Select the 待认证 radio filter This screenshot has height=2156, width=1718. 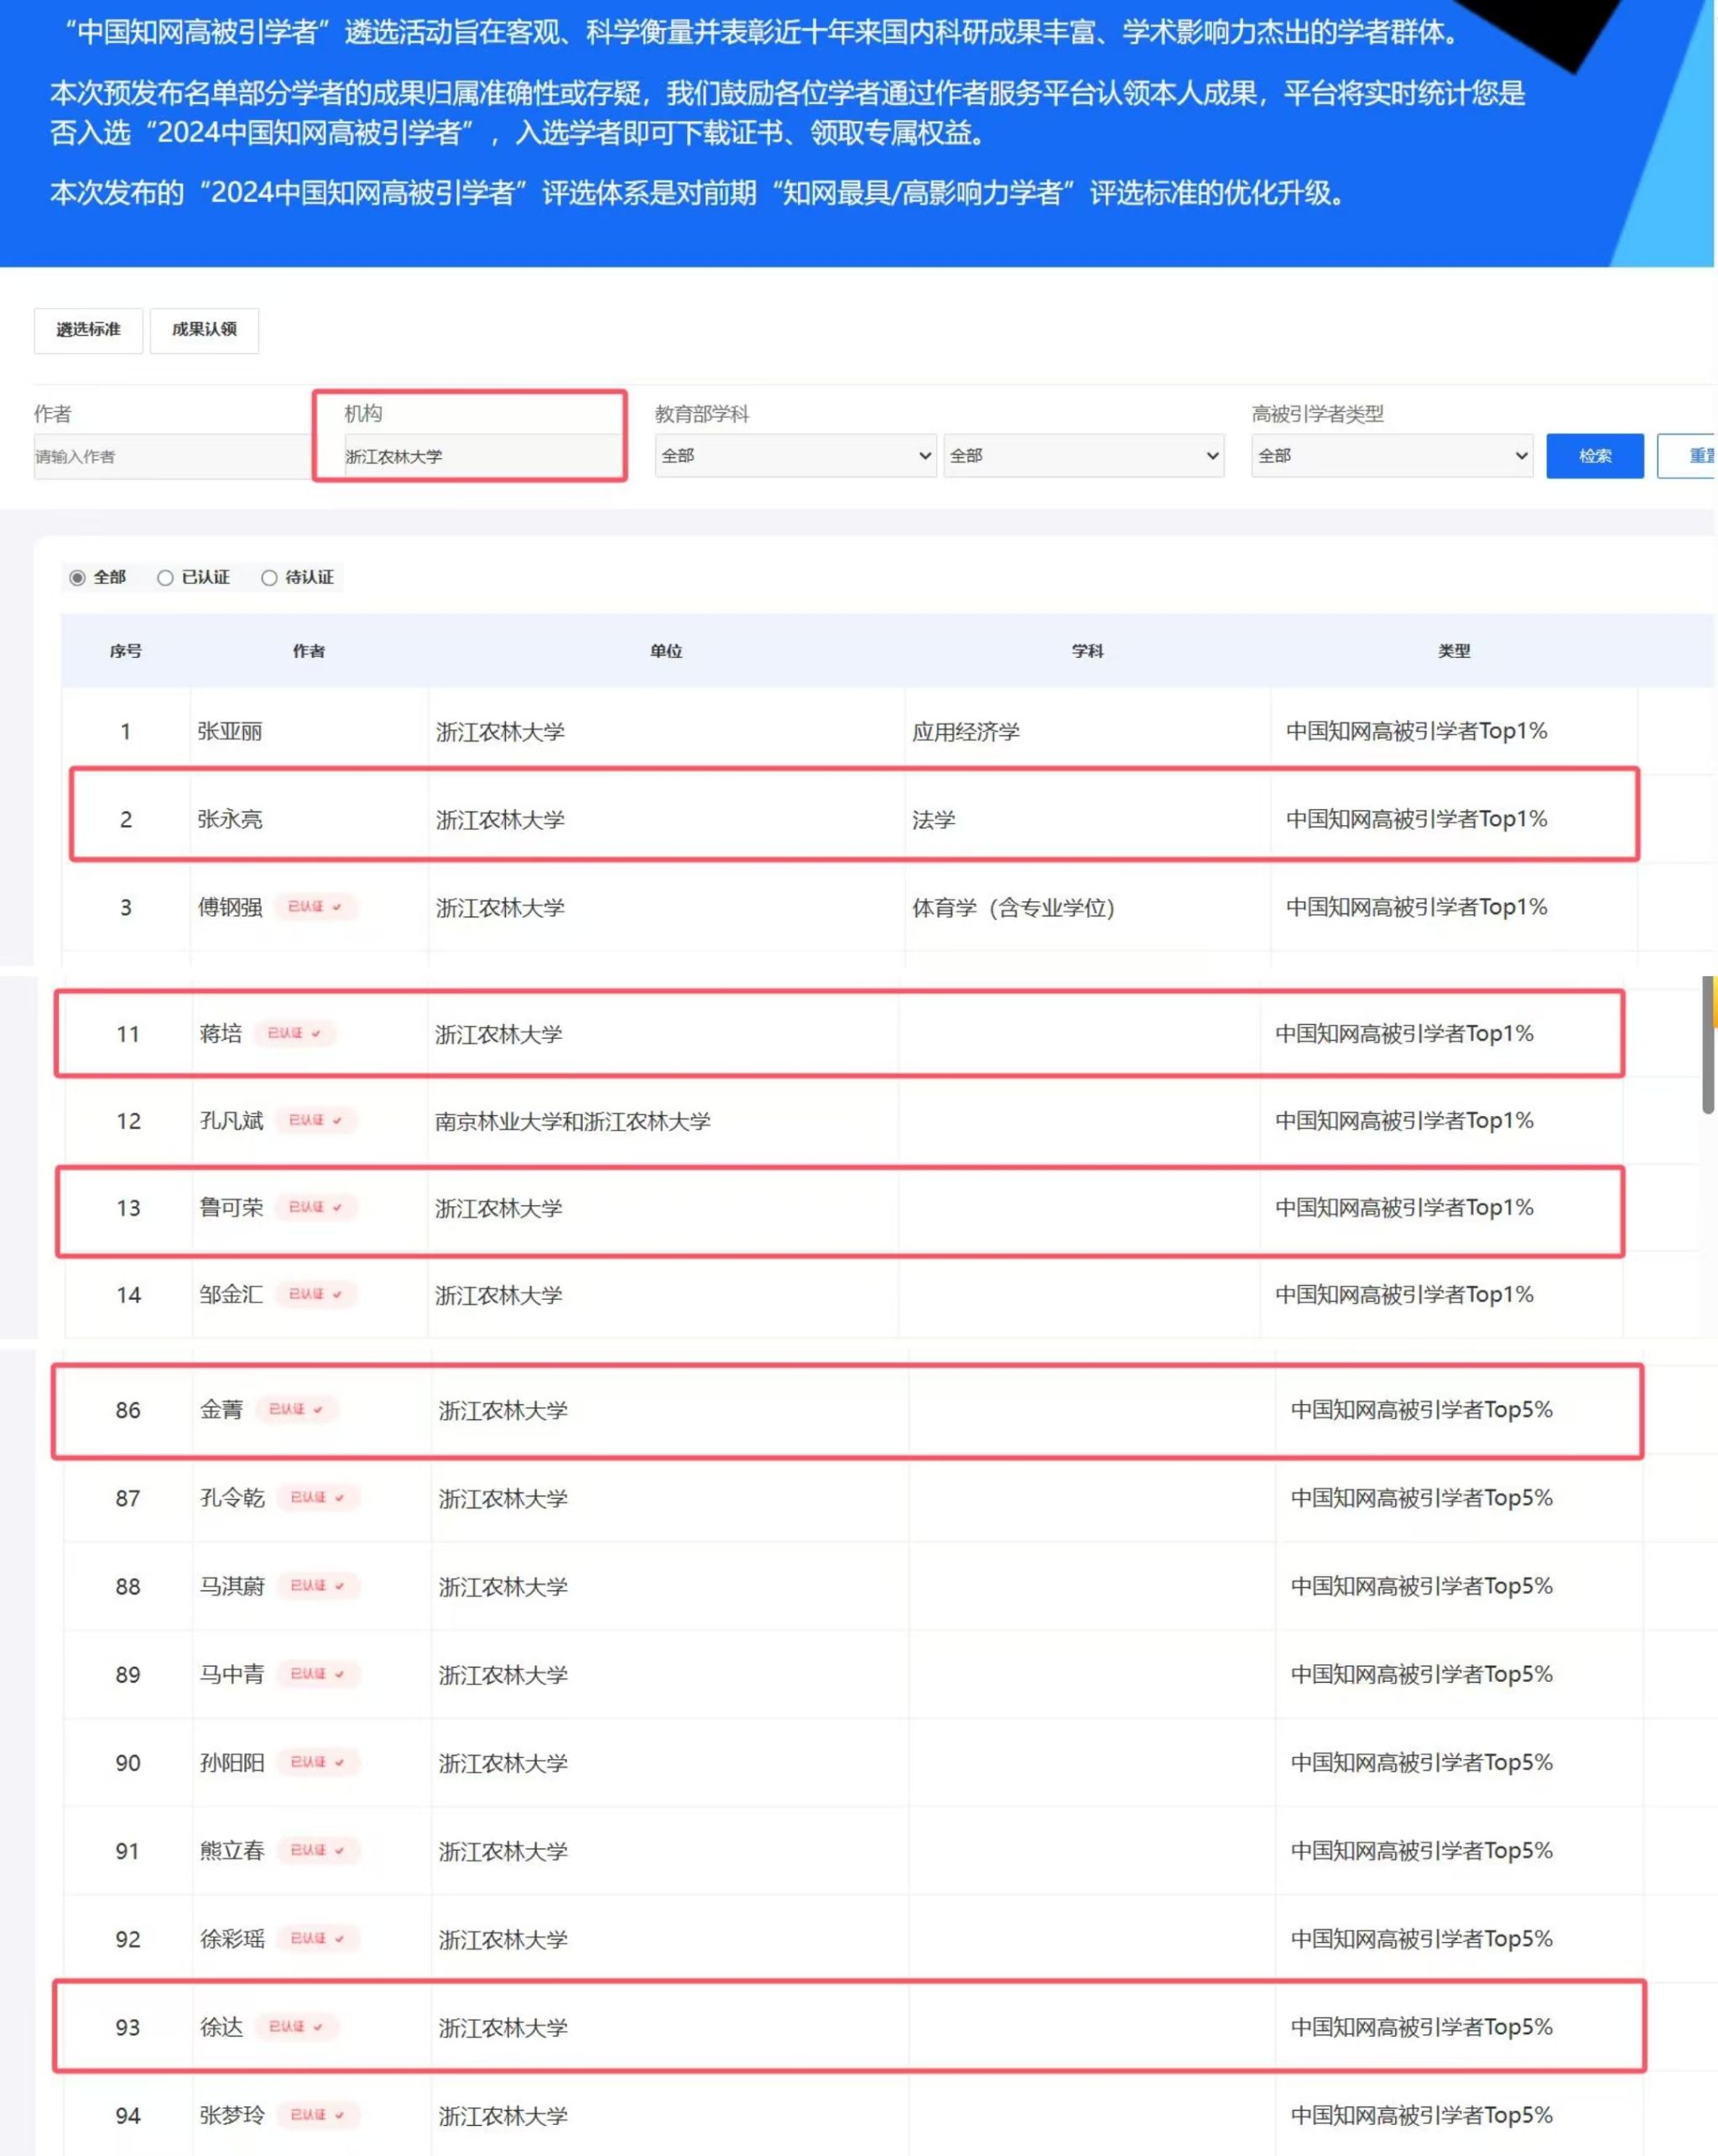[x=268, y=578]
